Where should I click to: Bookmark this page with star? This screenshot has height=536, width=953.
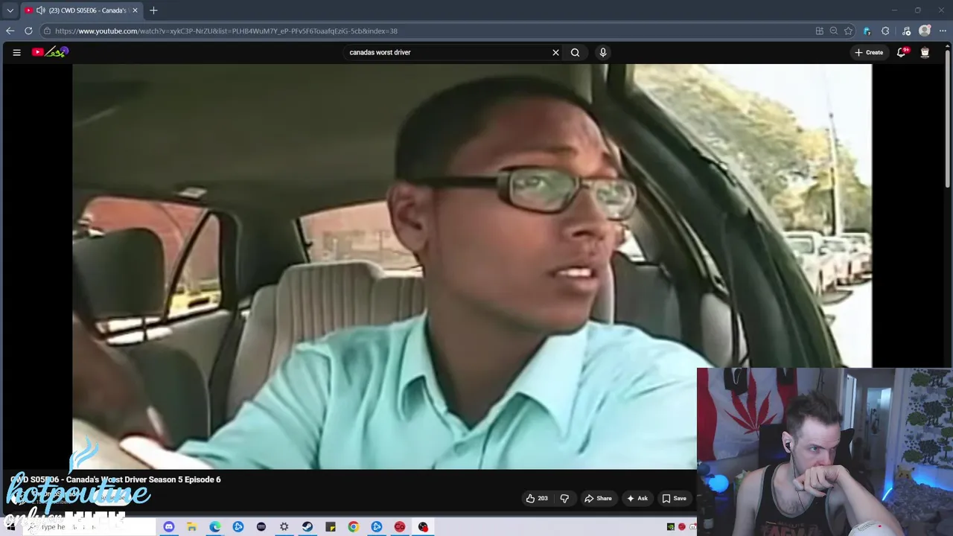point(848,31)
